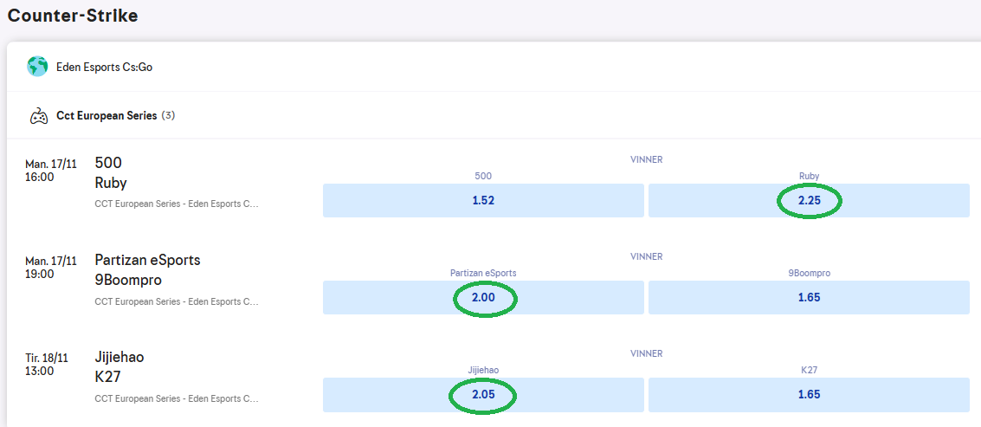Click the globe icon beside Eden Esports

(37, 67)
